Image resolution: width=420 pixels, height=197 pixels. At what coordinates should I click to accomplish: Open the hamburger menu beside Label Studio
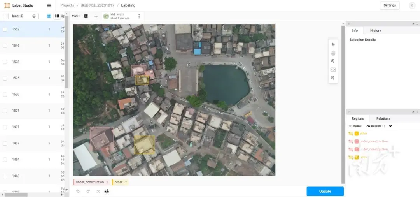tap(49, 5)
